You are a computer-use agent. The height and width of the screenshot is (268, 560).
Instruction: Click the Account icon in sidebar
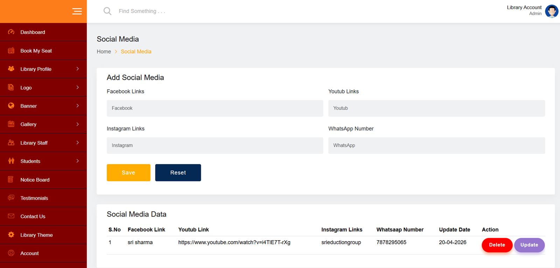pyautogui.click(x=11, y=253)
